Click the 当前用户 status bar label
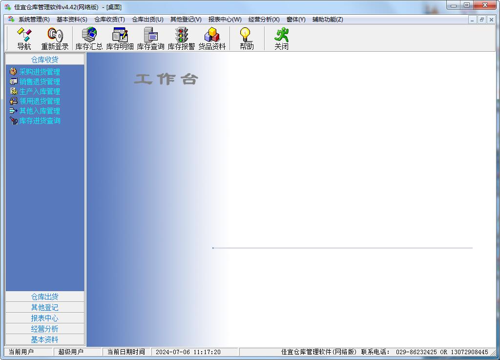 [21, 352]
